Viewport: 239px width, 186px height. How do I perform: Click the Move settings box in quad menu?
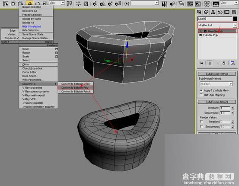[56, 49]
